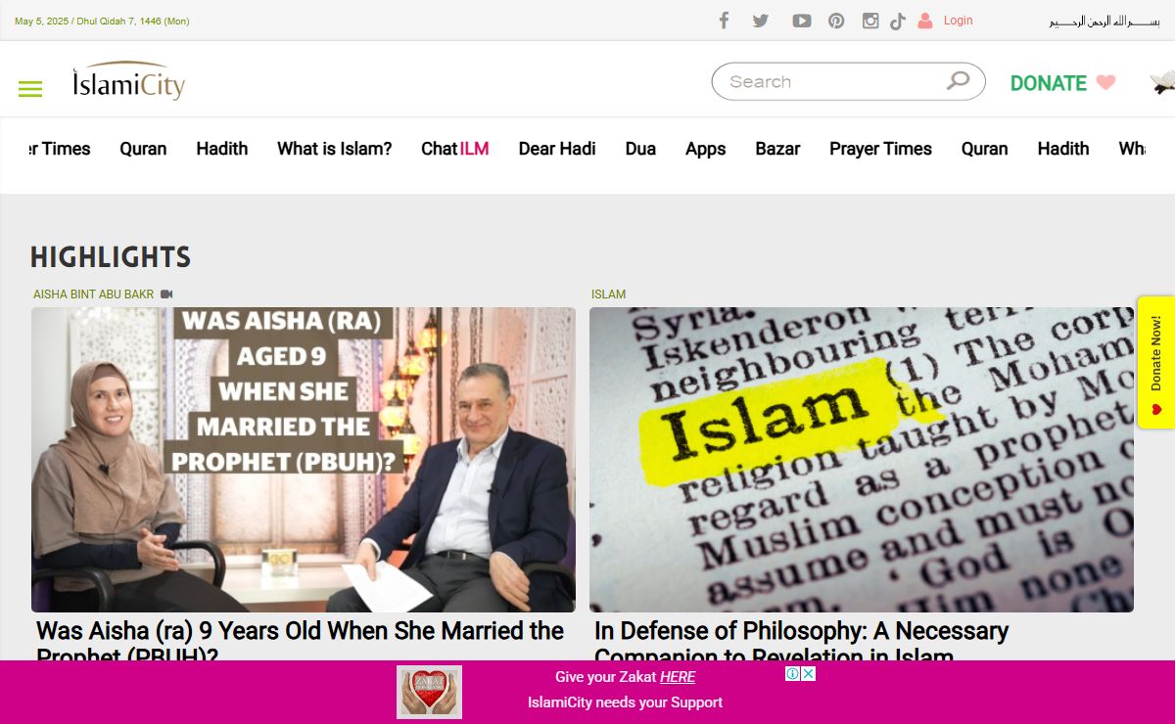Open the Prayer Times menu item

(880, 149)
